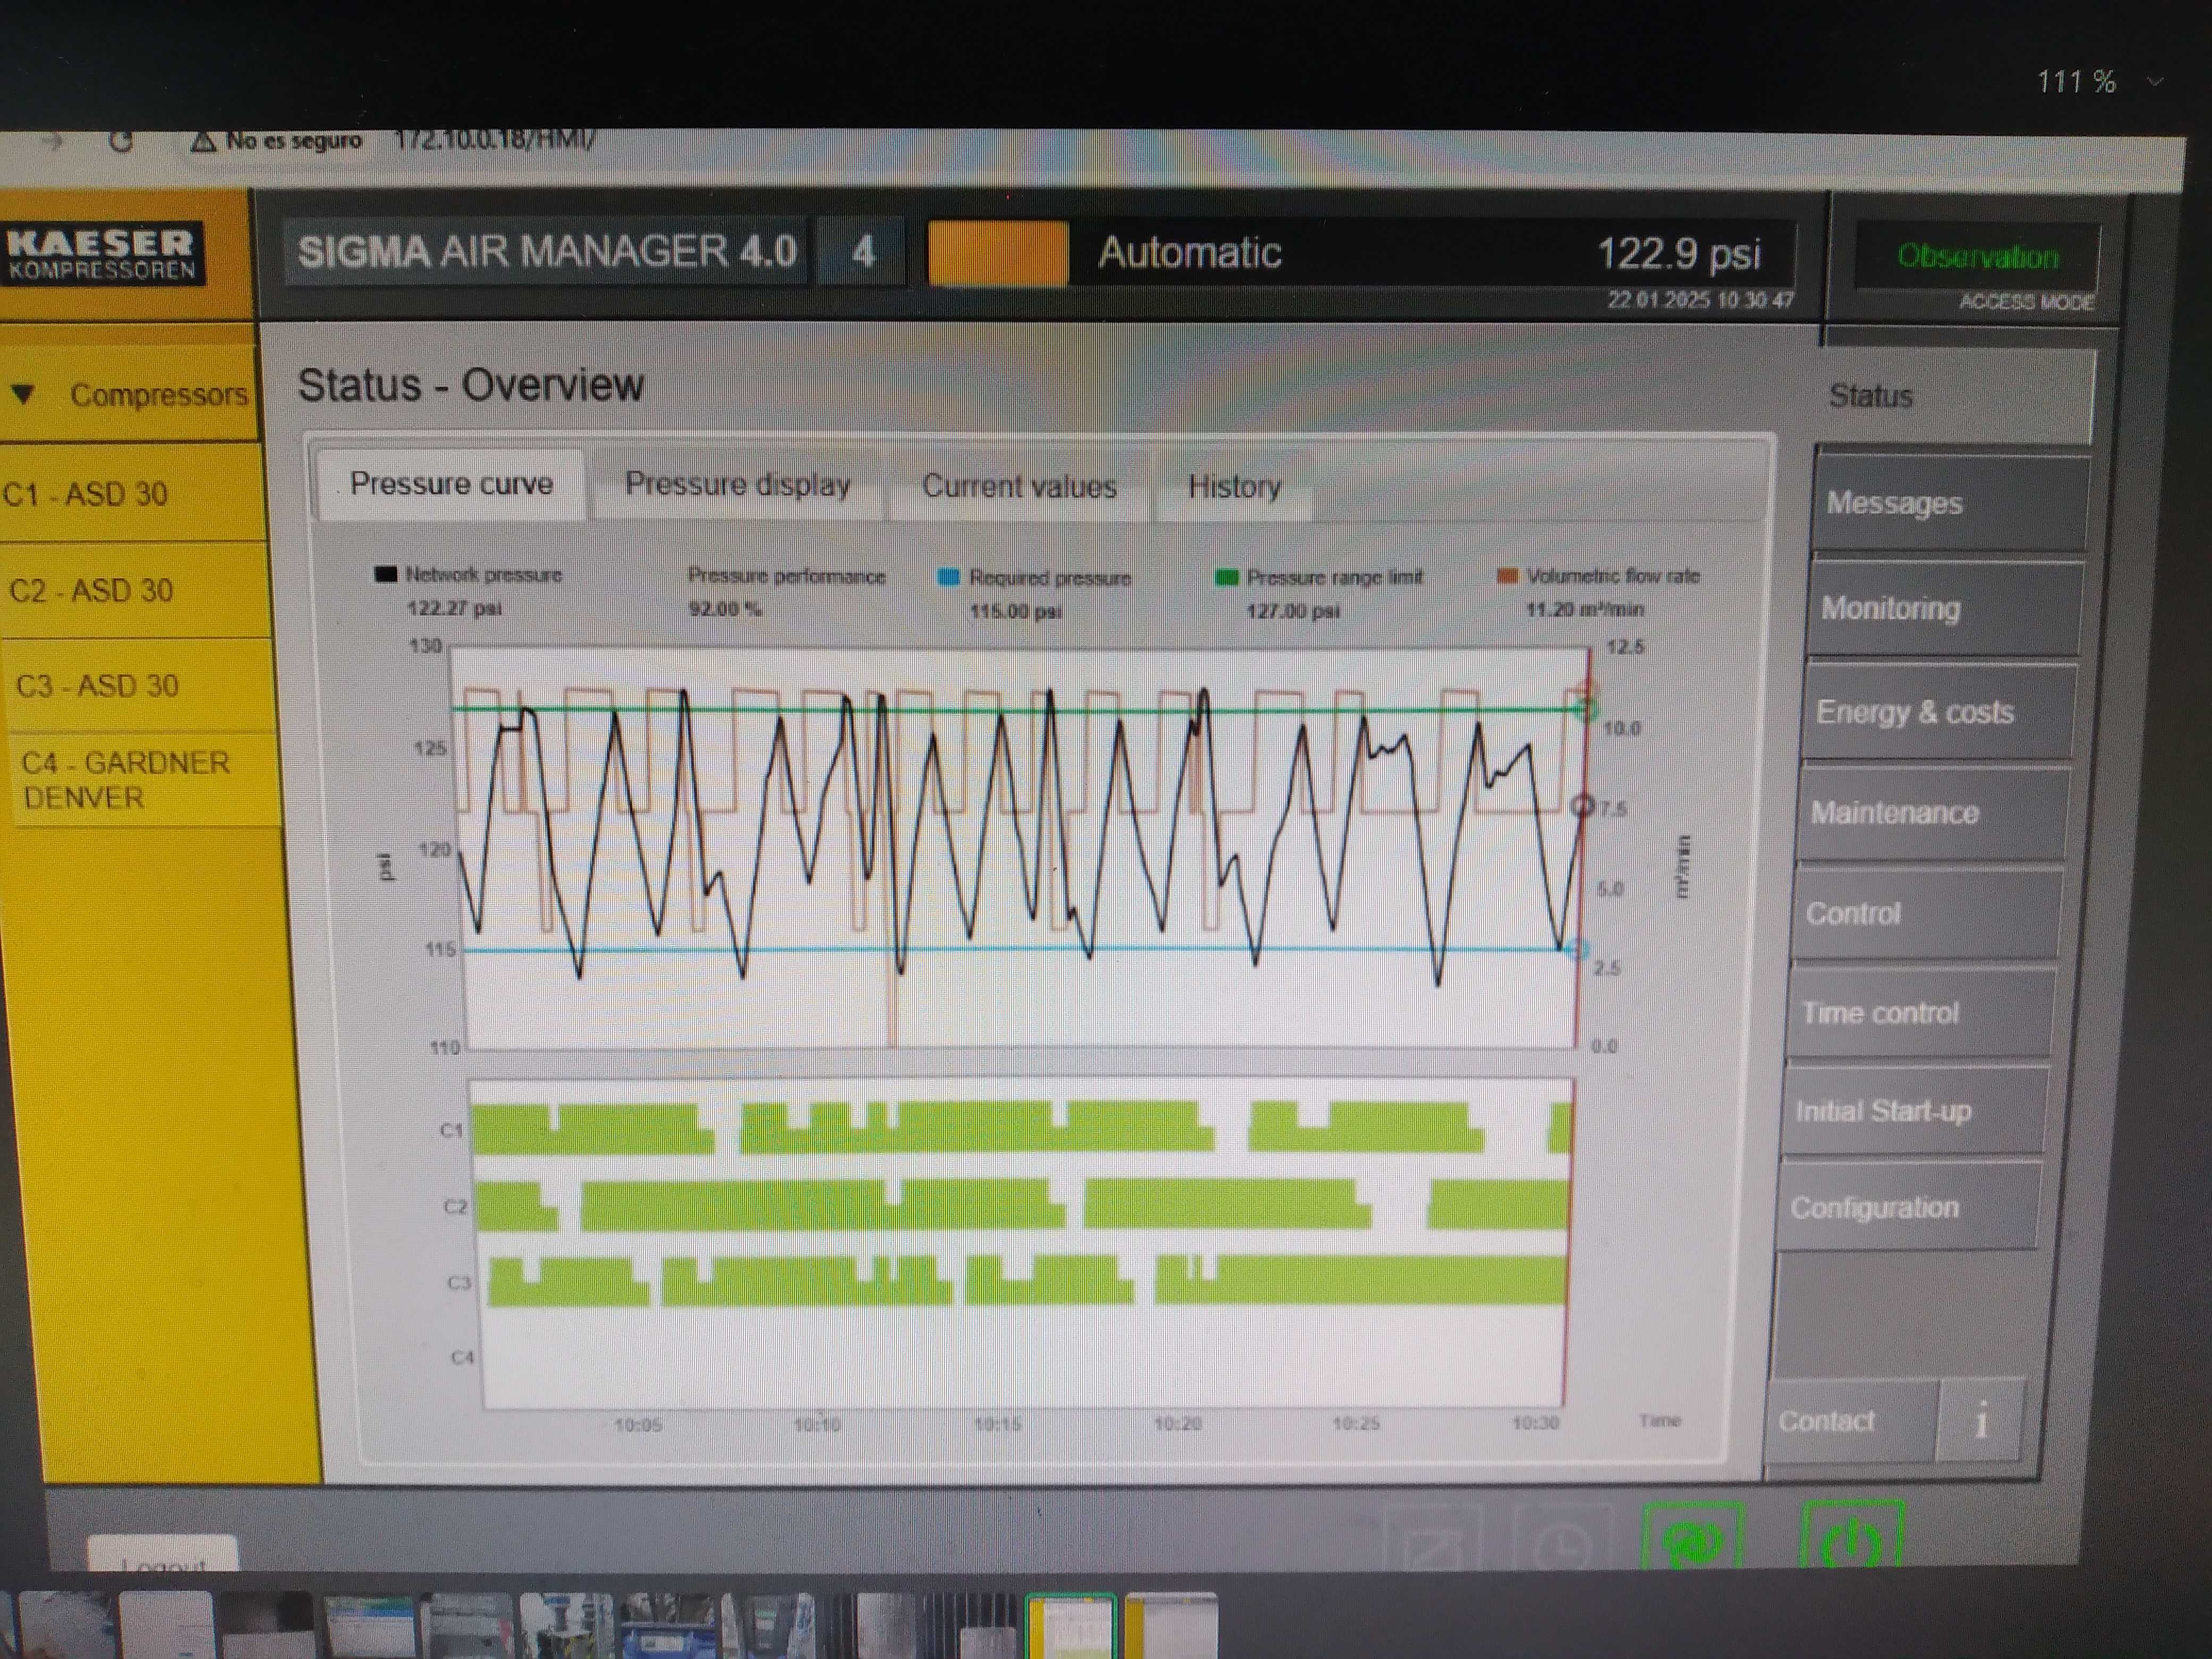This screenshot has width=2212, height=1659.
Task: Open the 111 % zoom dropdown chevron
Action: (2155, 82)
